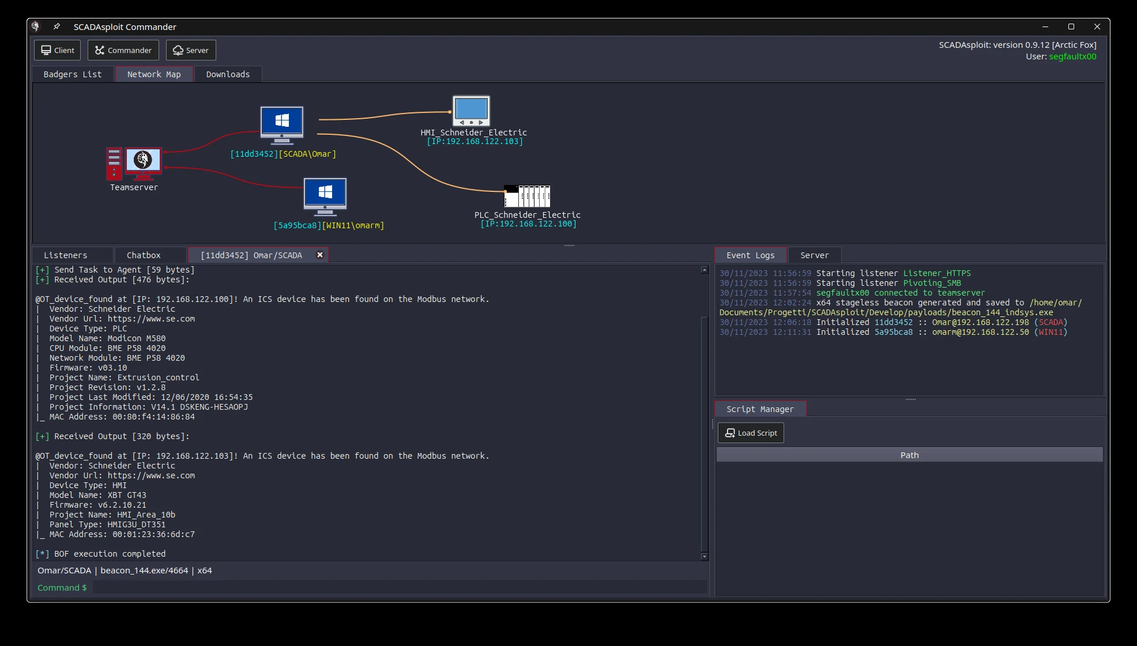Click the log entry 'Starting listener Pivoting_SMB'
Screen dimensions: 1137x646
point(840,283)
